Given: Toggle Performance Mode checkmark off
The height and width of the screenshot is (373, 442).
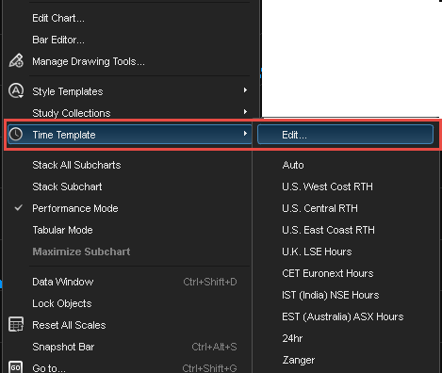Looking at the screenshot, I should tap(19, 208).
